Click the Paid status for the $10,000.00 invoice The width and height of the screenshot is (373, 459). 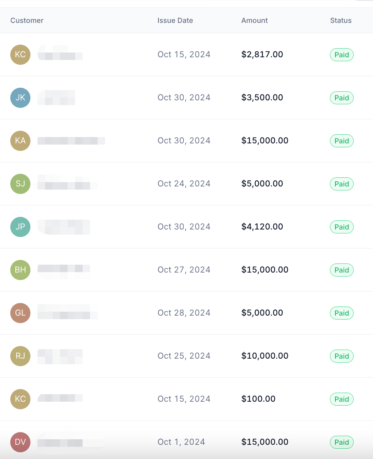point(341,356)
